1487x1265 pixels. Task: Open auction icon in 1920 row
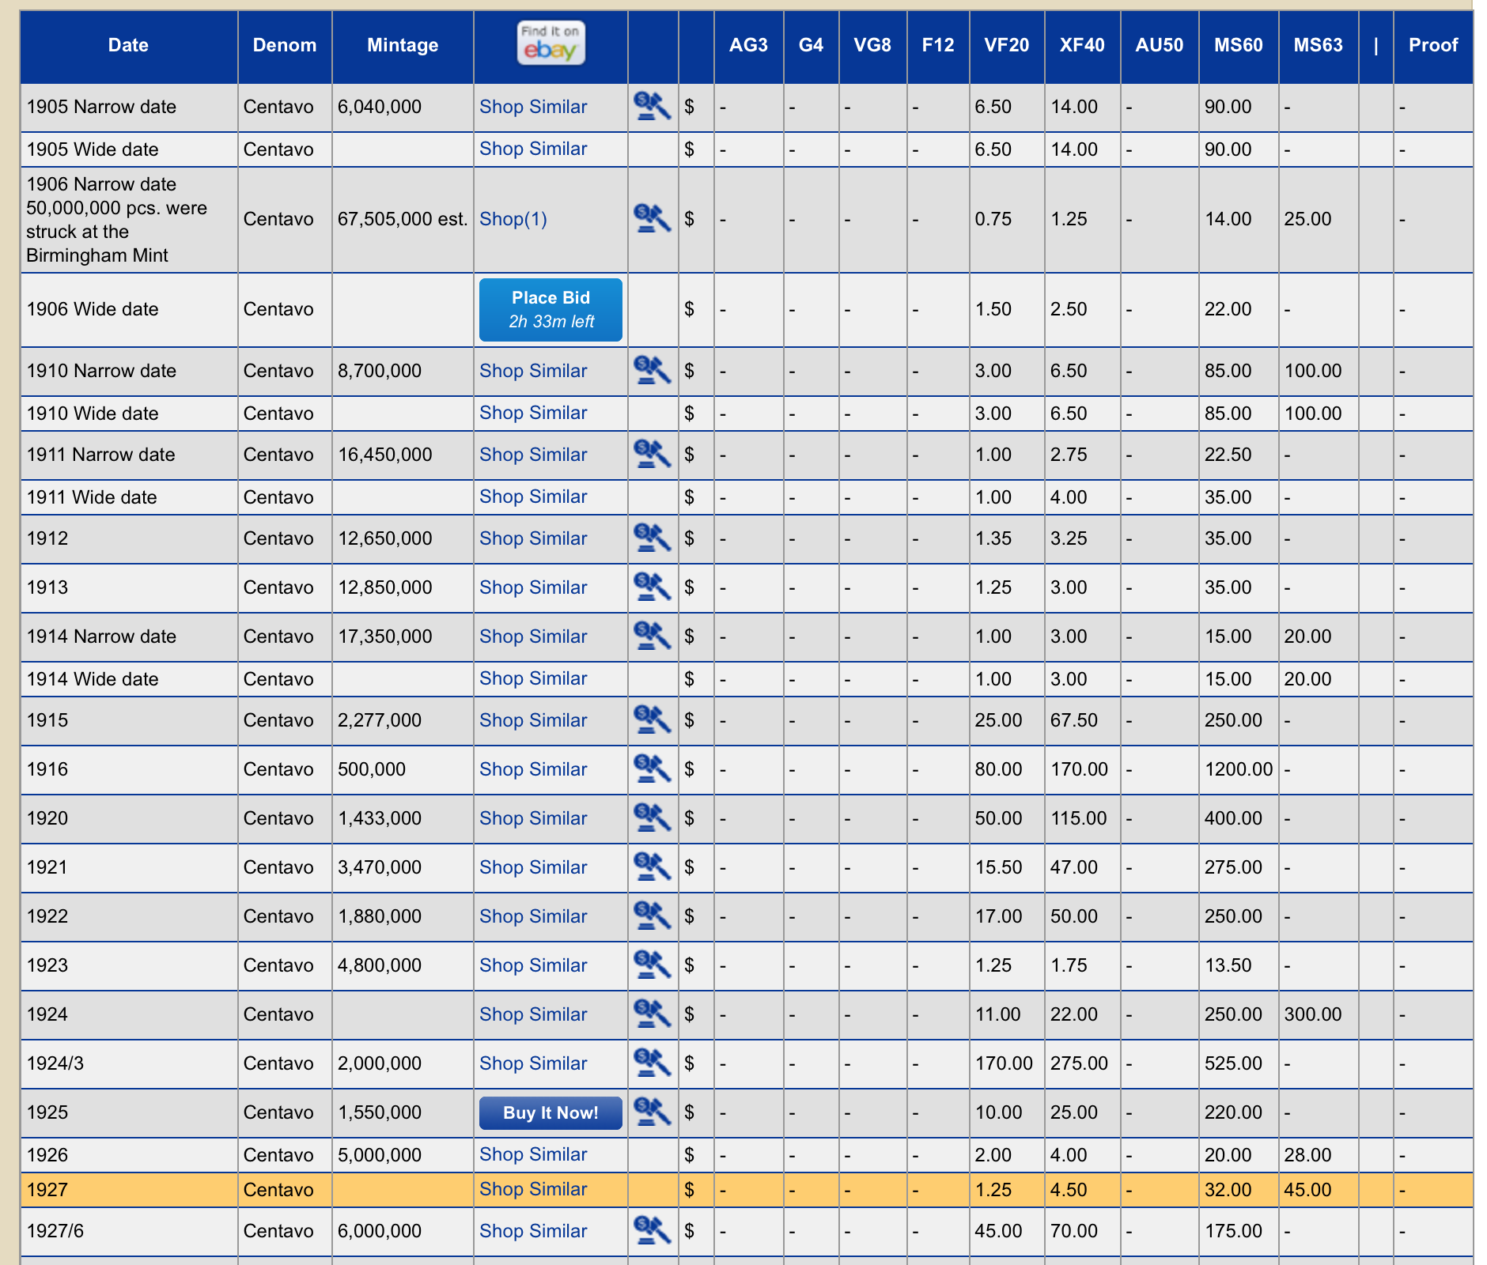click(x=653, y=818)
